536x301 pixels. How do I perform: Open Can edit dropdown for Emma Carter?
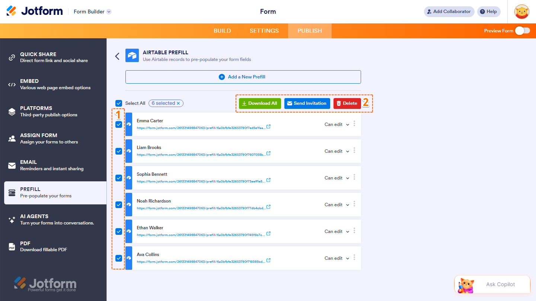[x=337, y=124]
